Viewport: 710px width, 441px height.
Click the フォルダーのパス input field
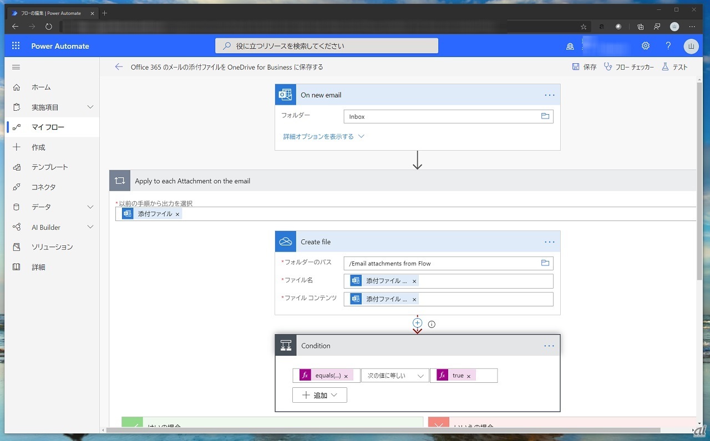point(448,263)
